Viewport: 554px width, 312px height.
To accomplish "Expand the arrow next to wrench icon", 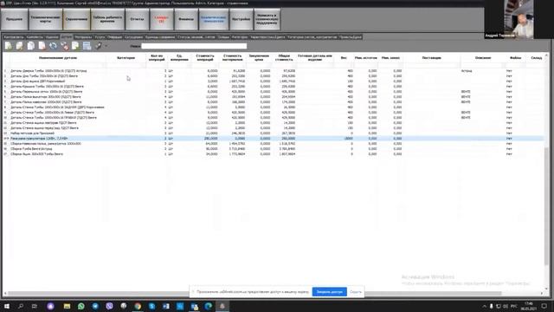I will (x=106, y=46).
